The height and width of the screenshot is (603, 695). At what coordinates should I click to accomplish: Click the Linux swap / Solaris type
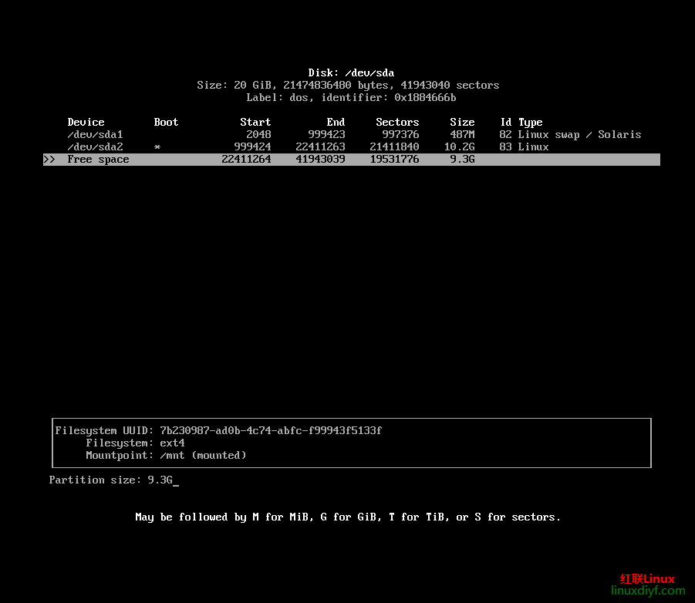pos(579,134)
